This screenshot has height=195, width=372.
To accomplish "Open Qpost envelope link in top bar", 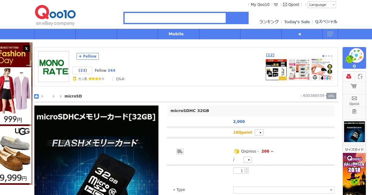I will 291,5.
